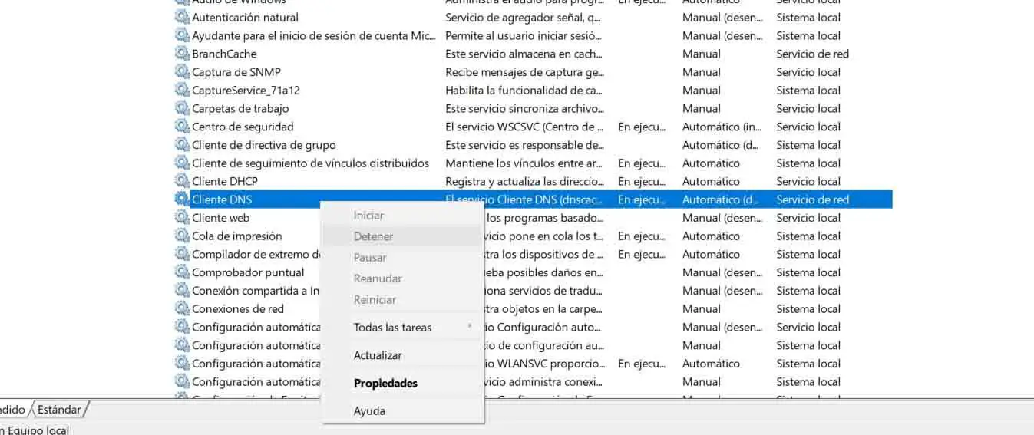Click the gear icon beside Cliente de directiva de grupo
This screenshot has width=1034, height=435.
pyautogui.click(x=182, y=145)
